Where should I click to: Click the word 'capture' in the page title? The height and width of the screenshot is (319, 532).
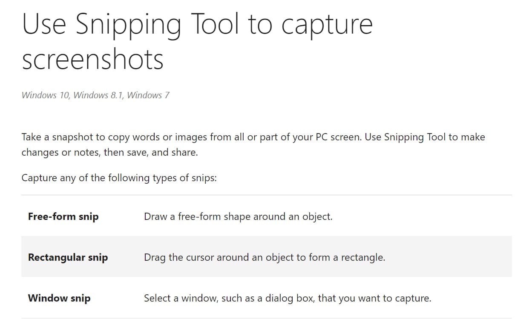tap(327, 25)
